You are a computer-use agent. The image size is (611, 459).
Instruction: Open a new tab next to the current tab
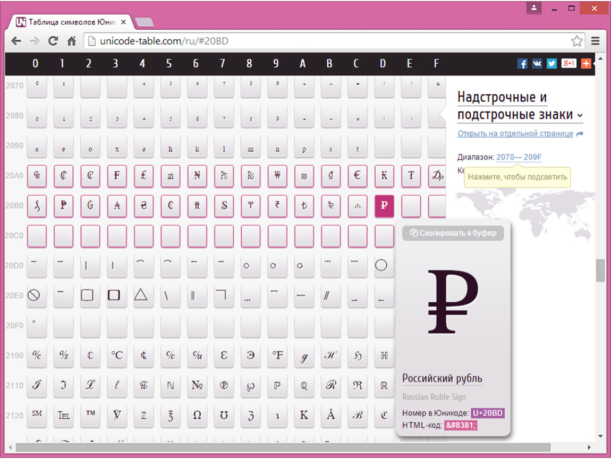[x=145, y=22]
